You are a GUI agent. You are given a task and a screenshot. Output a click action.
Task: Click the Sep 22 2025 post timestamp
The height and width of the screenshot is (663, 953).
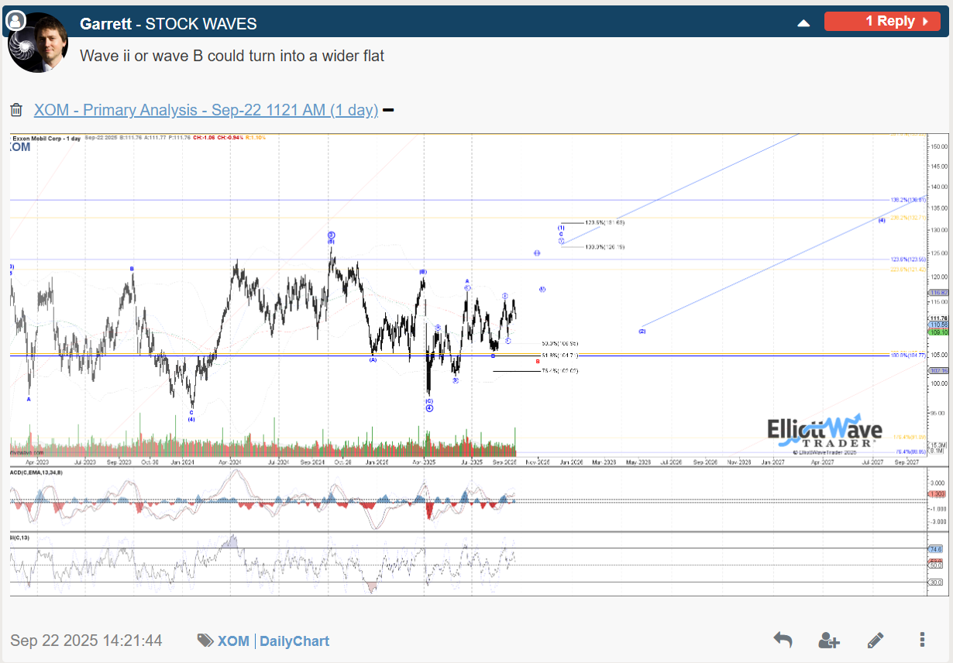point(86,641)
